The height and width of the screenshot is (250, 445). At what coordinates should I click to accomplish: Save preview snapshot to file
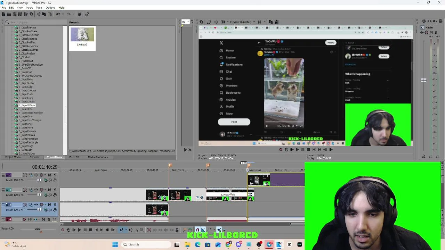click(276, 22)
